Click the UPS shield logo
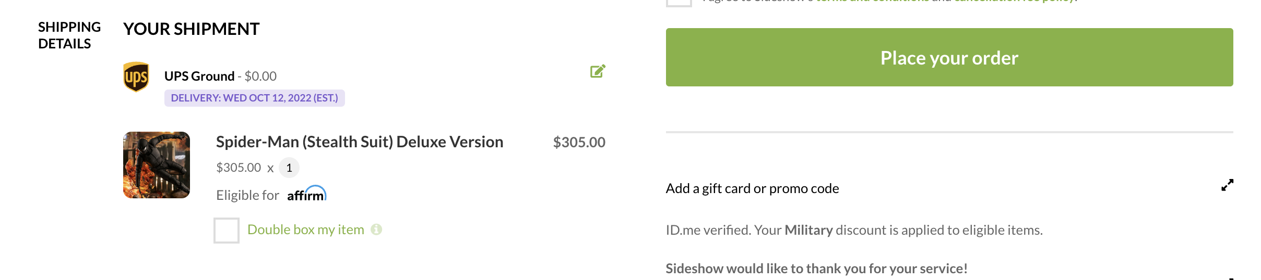 [136, 77]
